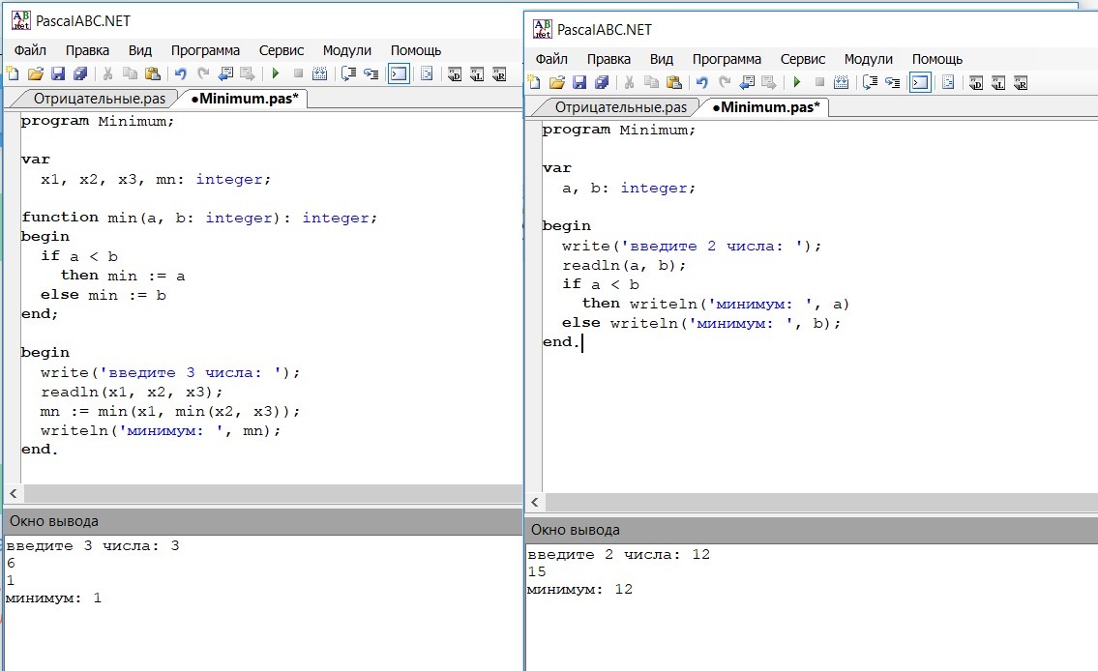The image size is (1098, 671).
Task: Copy icon in right window toolbar
Action: point(651,82)
